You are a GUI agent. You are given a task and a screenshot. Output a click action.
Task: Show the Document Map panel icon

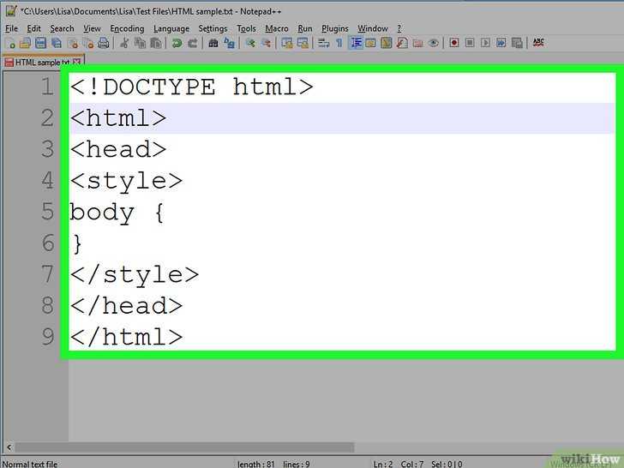386,43
